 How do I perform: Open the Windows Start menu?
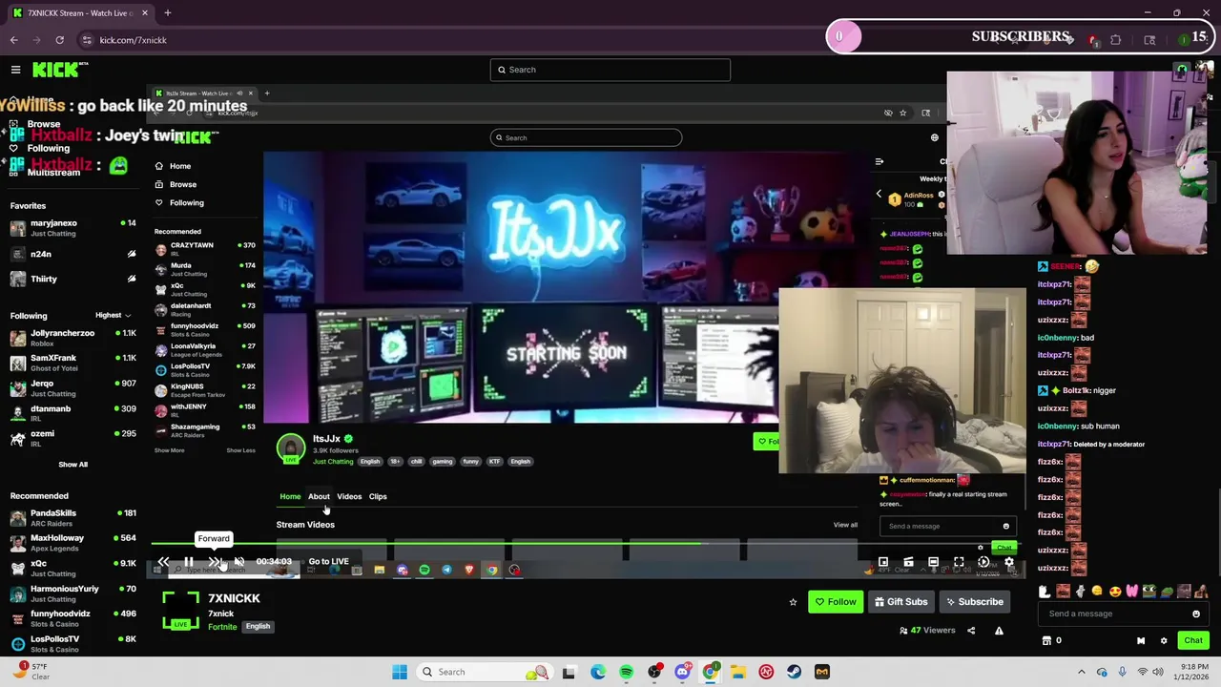pos(400,672)
